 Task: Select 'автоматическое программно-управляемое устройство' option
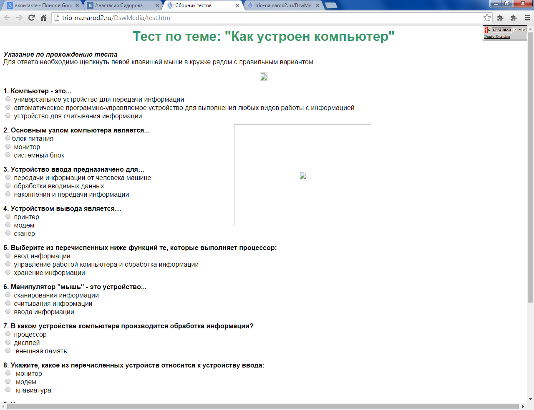click(8, 107)
